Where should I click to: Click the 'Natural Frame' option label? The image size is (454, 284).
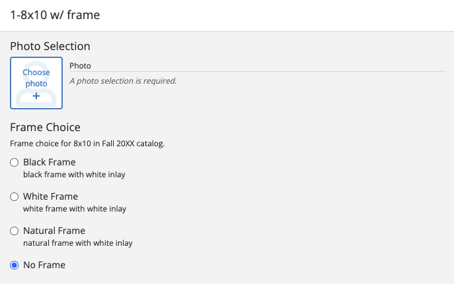pyautogui.click(x=54, y=231)
